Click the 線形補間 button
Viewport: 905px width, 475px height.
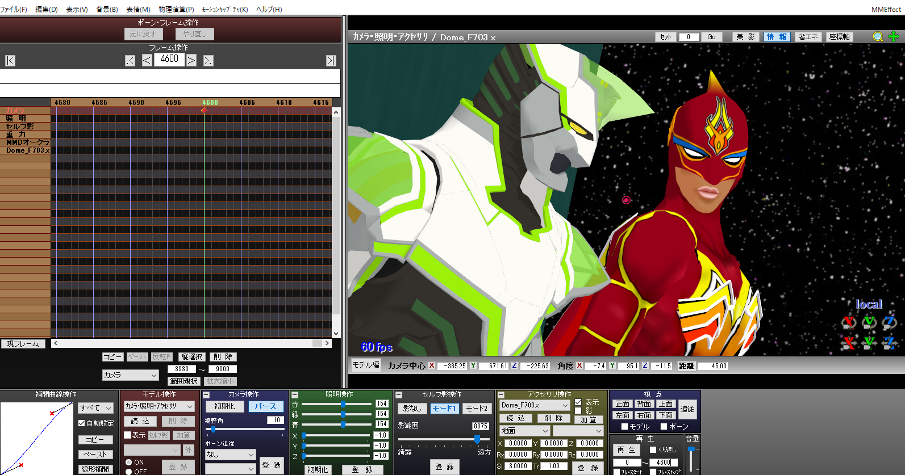tap(95, 469)
